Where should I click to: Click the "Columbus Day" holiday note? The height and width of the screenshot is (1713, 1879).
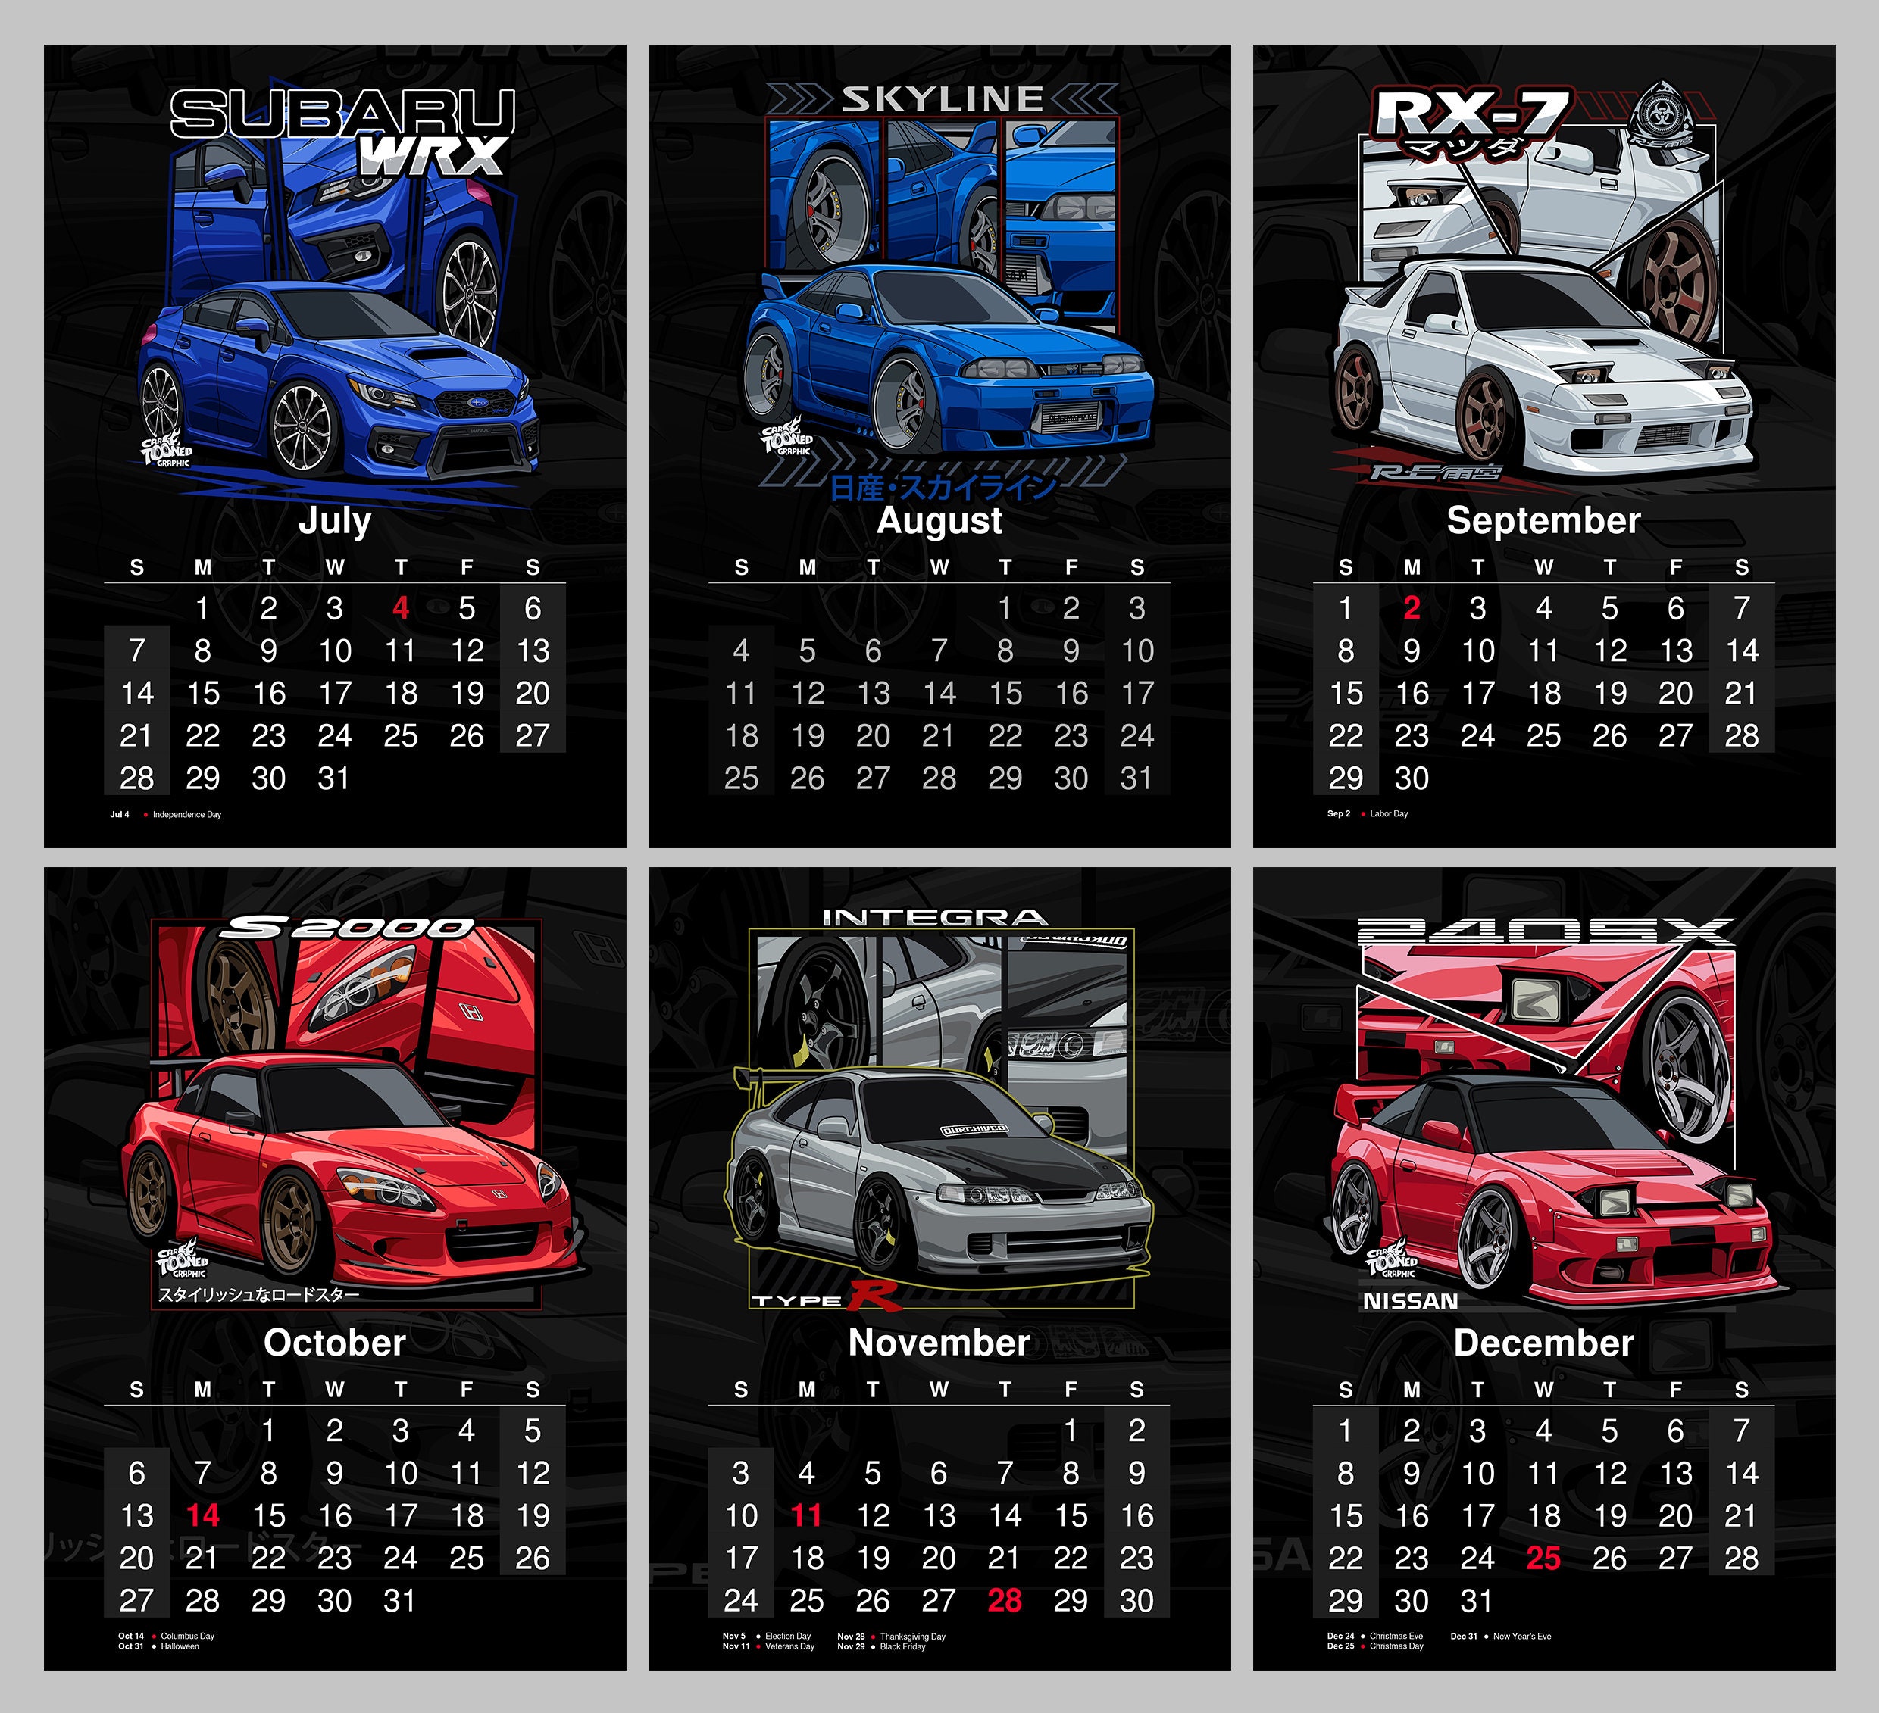pyautogui.click(x=187, y=1637)
